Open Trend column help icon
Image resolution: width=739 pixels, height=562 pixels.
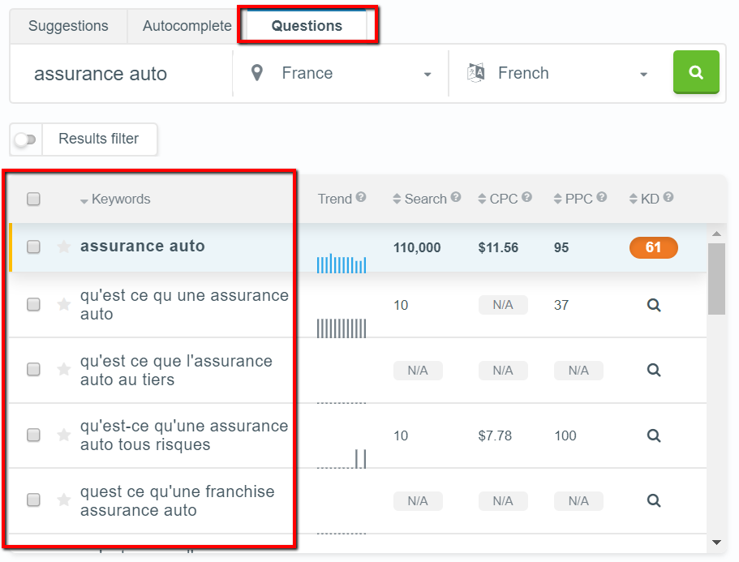coord(361,197)
